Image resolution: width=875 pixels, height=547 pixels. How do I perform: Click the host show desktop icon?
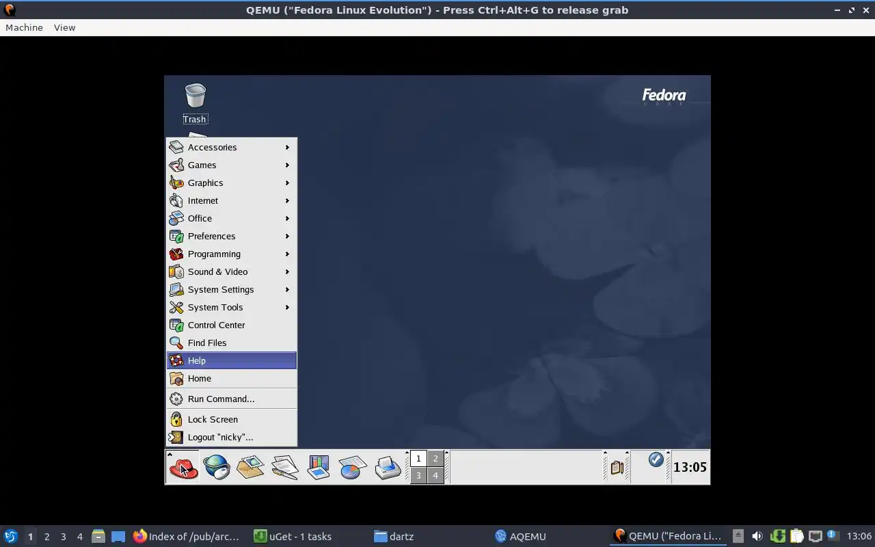click(x=118, y=537)
